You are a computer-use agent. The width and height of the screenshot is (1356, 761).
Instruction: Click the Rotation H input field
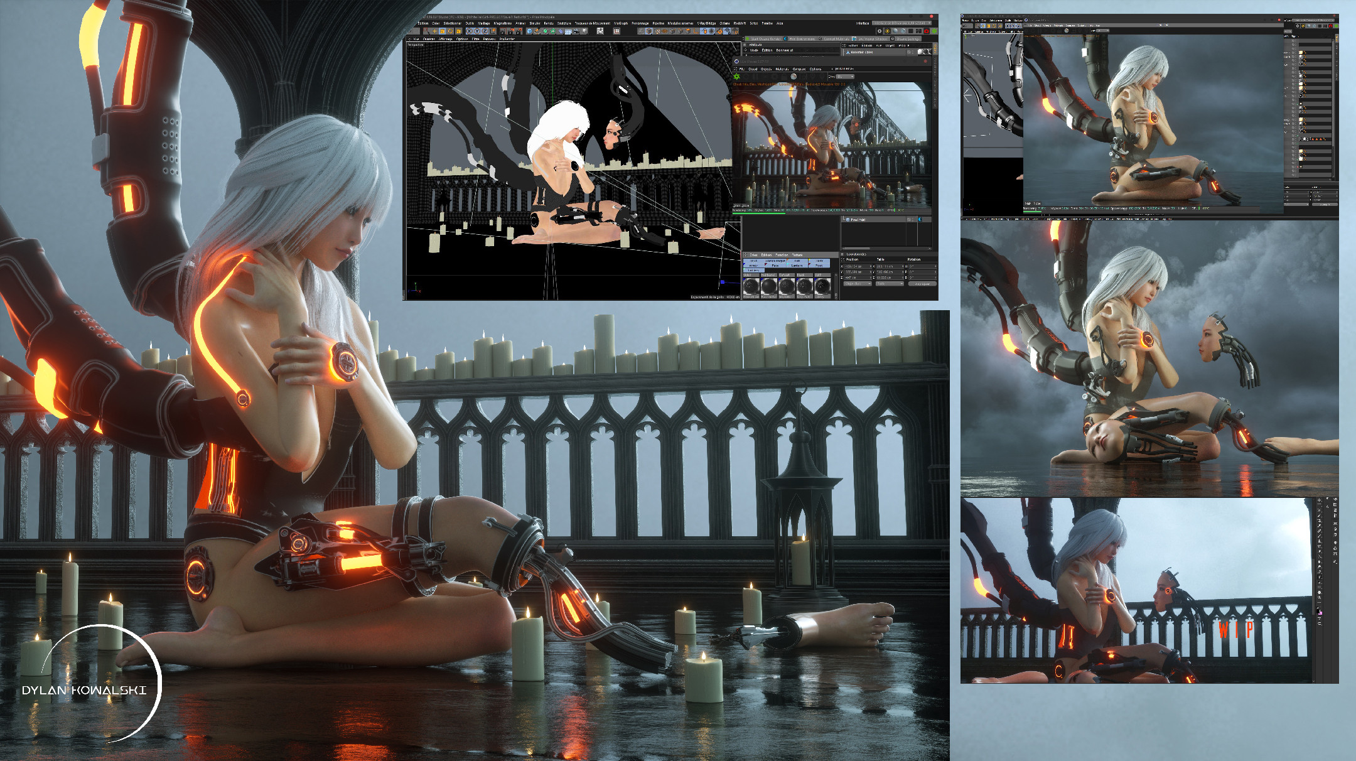coord(922,266)
